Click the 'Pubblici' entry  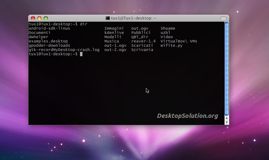(x=141, y=33)
